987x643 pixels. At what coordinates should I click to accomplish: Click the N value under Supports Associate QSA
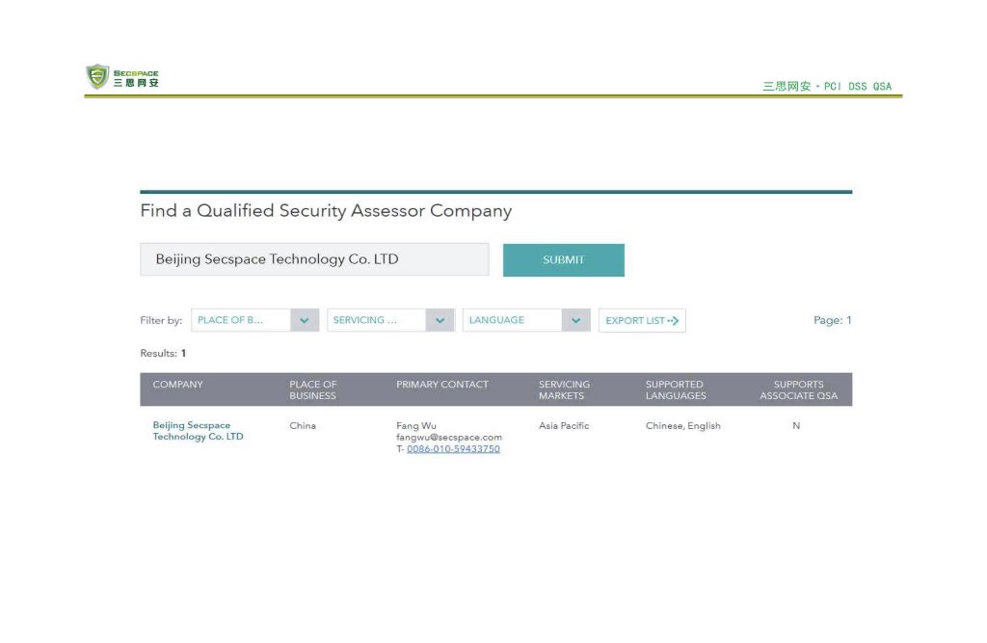(x=796, y=426)
